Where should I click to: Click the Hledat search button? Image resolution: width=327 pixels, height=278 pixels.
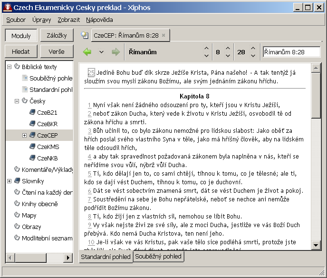(x=21, y=52)
